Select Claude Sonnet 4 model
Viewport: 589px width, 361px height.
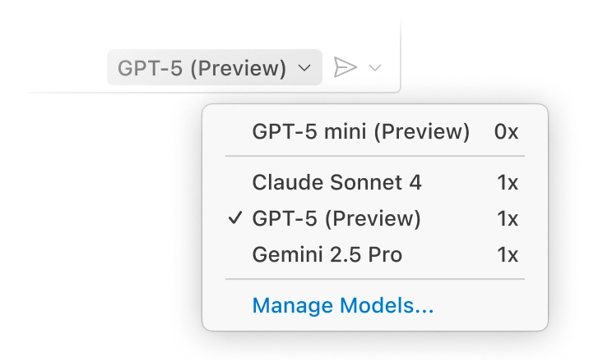(337, 182)
